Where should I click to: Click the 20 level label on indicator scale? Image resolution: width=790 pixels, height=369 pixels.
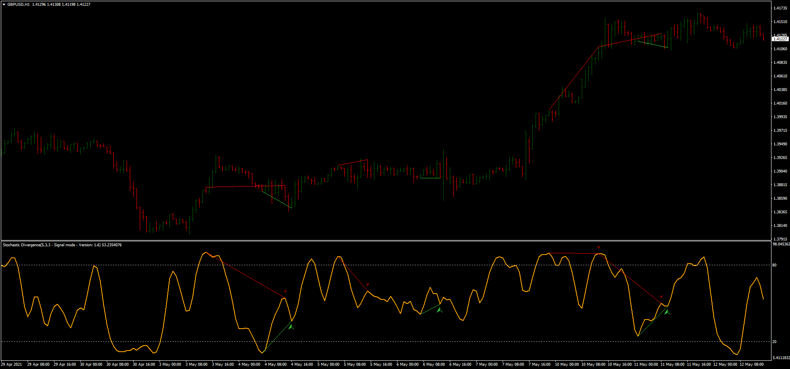tap(774, 342)
